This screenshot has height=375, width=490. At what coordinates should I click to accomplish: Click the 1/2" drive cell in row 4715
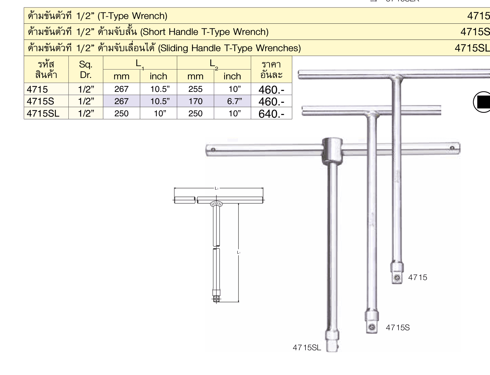[x=86, y=89]
